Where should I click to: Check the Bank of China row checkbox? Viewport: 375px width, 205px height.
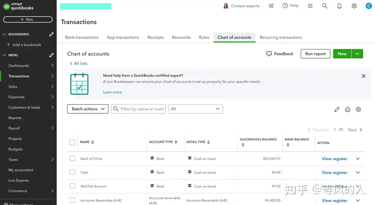(x=73, y=159)
